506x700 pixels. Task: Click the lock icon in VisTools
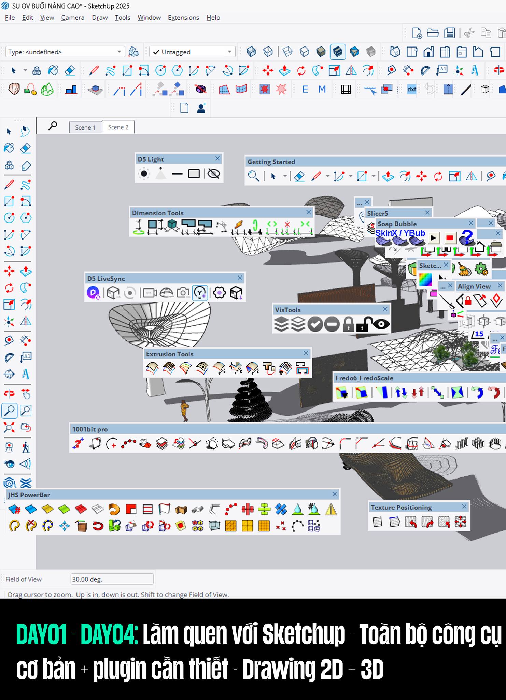click(x=348, y=324)
